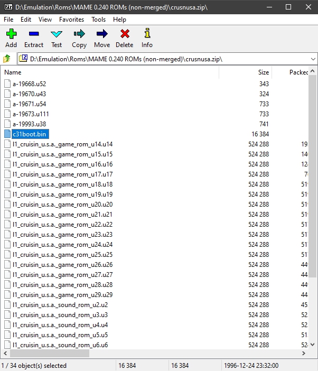Open the Favorites menu
The height and width of the screenshot is (371, 318).
click(71, 20)
